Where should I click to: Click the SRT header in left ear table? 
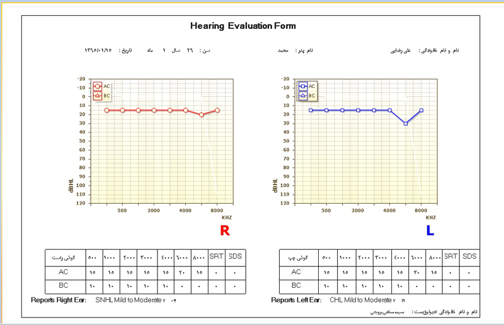pos(450,256)
